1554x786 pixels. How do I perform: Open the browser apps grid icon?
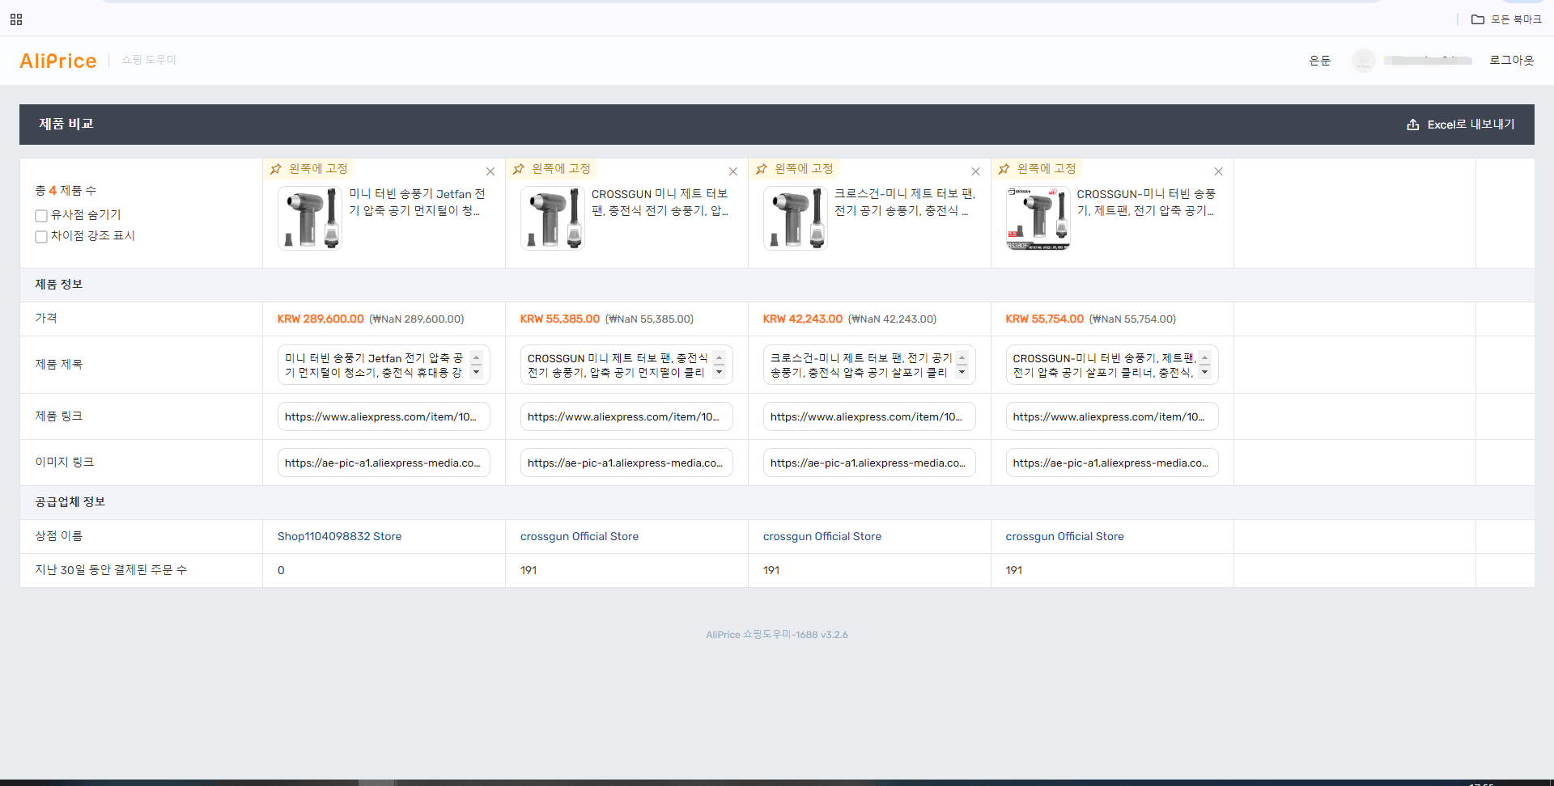[16, 19]
